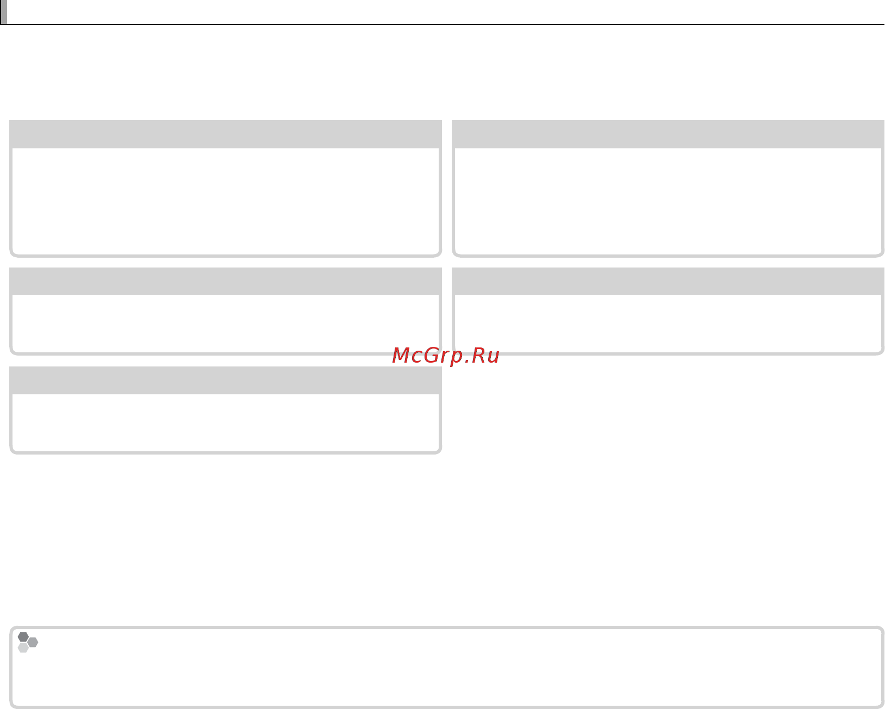Image resolution: width=885 pixels, height=709 pixels.
Task: Select the gray header of the top-right panel
Action: (668, 134)
